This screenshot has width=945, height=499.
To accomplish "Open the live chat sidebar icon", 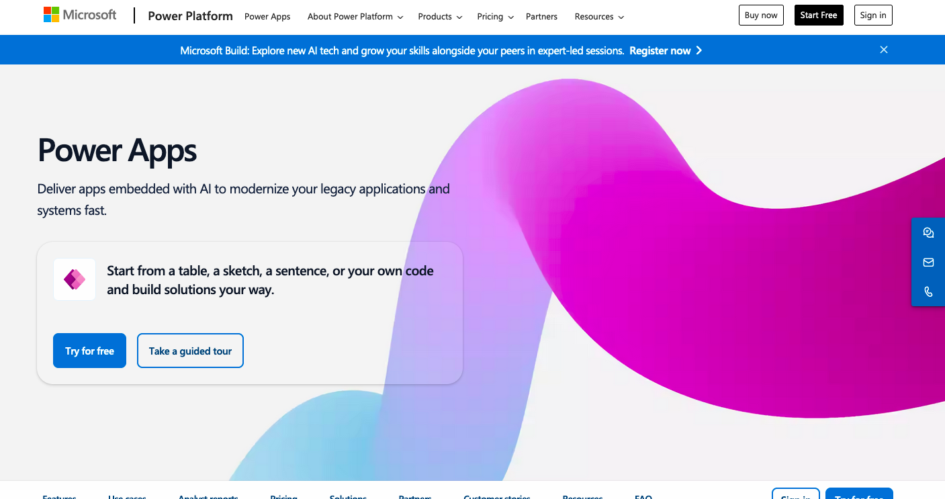I will [928, 233].
